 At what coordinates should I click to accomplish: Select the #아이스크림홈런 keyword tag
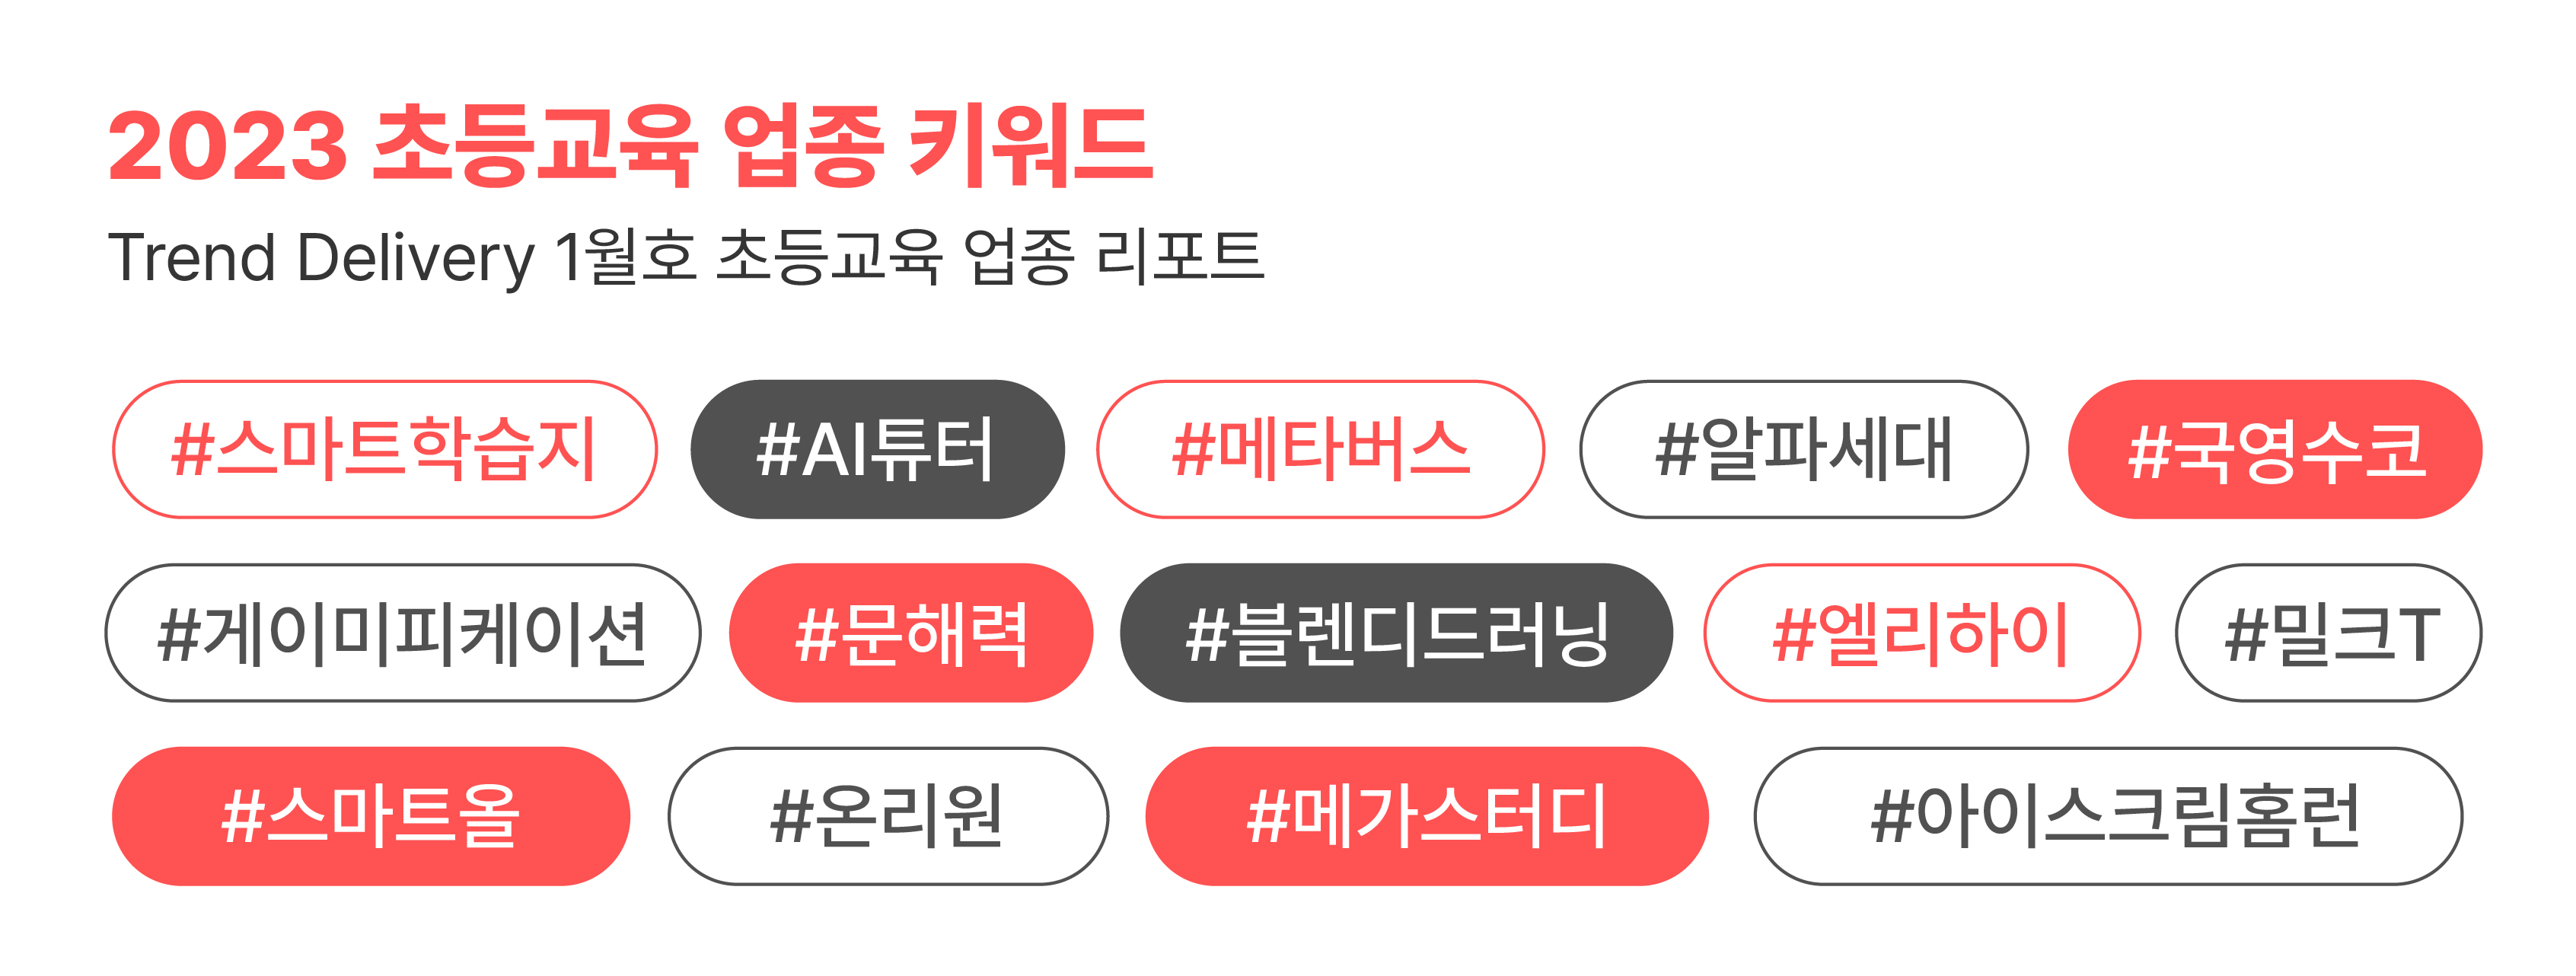click(x=2108, y=816)
